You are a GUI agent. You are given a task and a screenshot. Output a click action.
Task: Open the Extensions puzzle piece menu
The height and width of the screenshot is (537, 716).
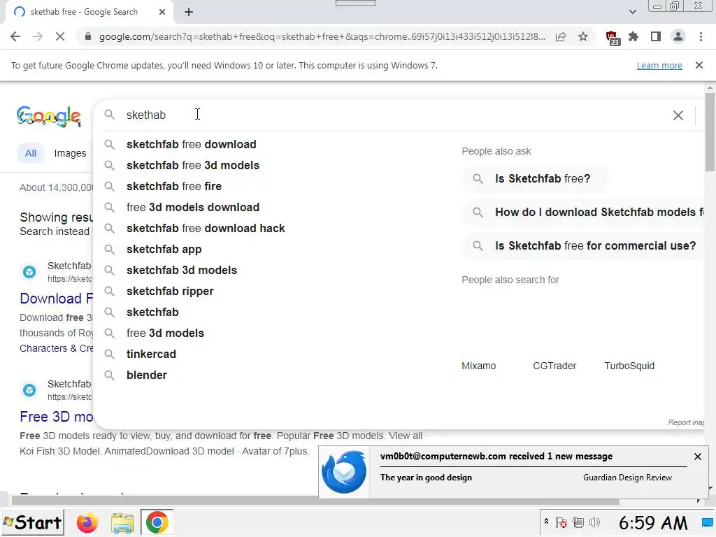(x=633, y=36)
